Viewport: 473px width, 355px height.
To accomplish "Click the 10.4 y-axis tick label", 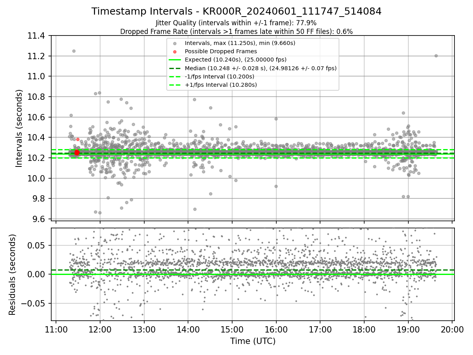I will (37, 138).
